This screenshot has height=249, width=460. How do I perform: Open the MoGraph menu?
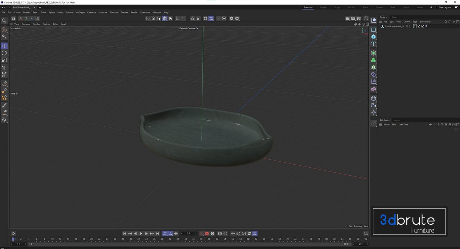pyautogui.click(x=80, y=12)
